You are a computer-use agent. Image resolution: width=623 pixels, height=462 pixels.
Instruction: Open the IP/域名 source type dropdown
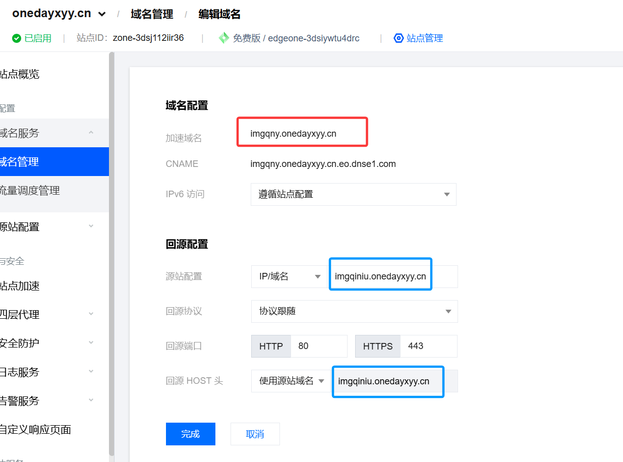(x=317, y=277)
